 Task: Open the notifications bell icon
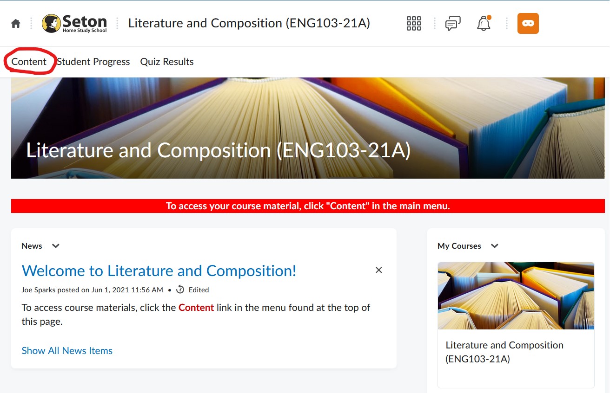pos(484,23)
